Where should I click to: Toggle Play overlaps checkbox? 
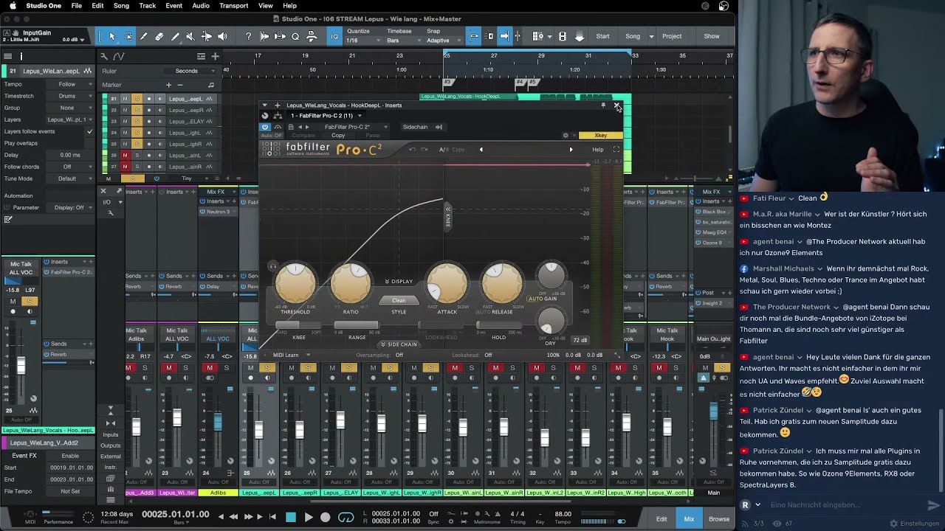[89, 143]
